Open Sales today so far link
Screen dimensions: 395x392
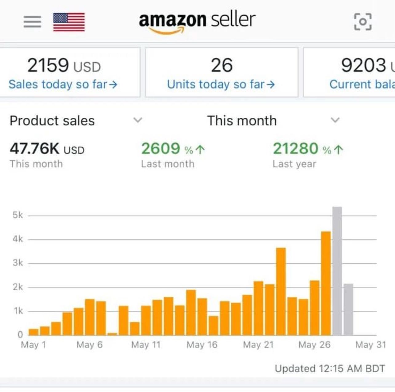[x=58, y=84]
